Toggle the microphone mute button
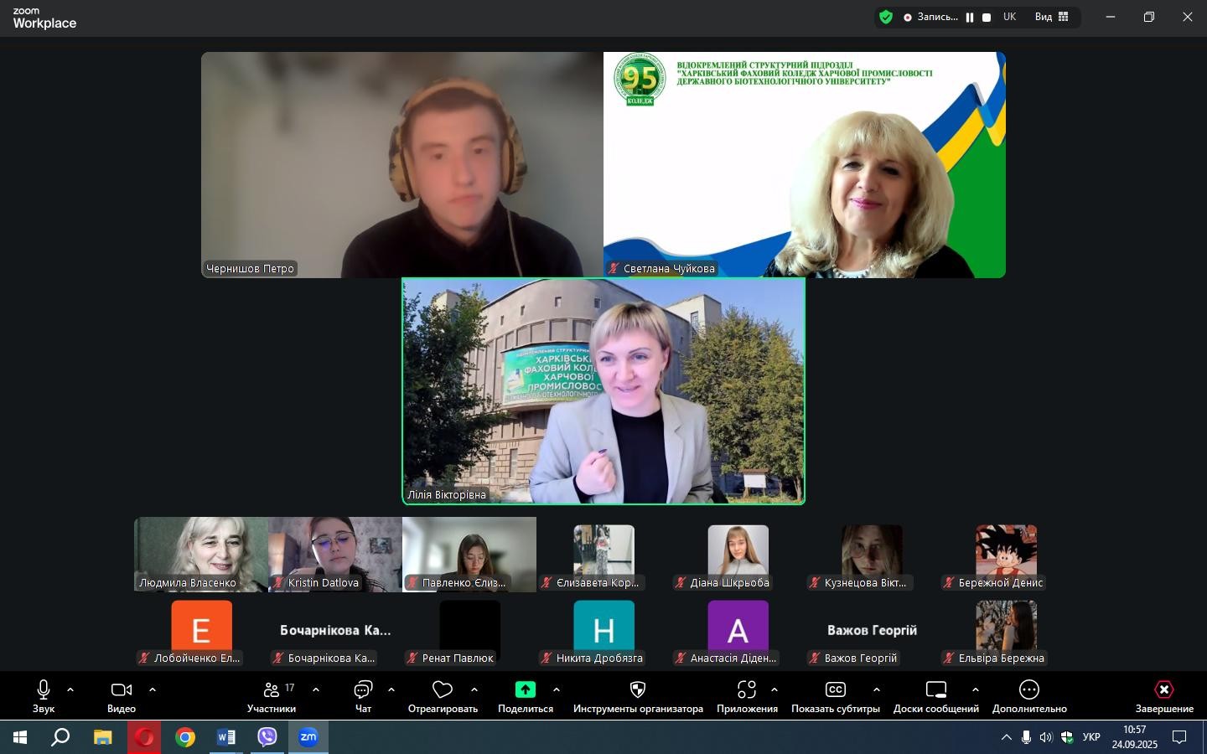1207x754 pixels. (44, 689)
